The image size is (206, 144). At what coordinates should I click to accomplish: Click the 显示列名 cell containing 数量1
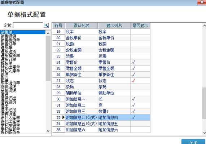(114, 111)
